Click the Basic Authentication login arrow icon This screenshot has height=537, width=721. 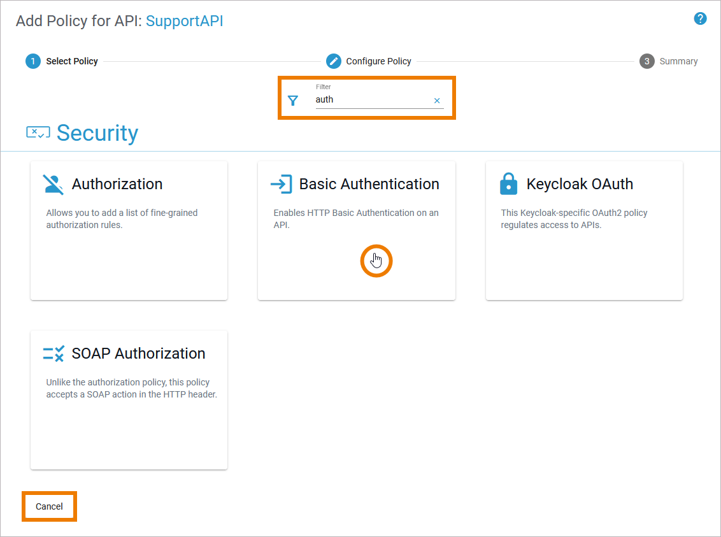pos(281,184)
